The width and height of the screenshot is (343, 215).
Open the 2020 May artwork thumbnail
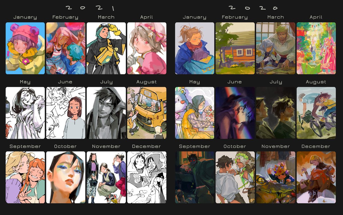[x=194, y=113]
